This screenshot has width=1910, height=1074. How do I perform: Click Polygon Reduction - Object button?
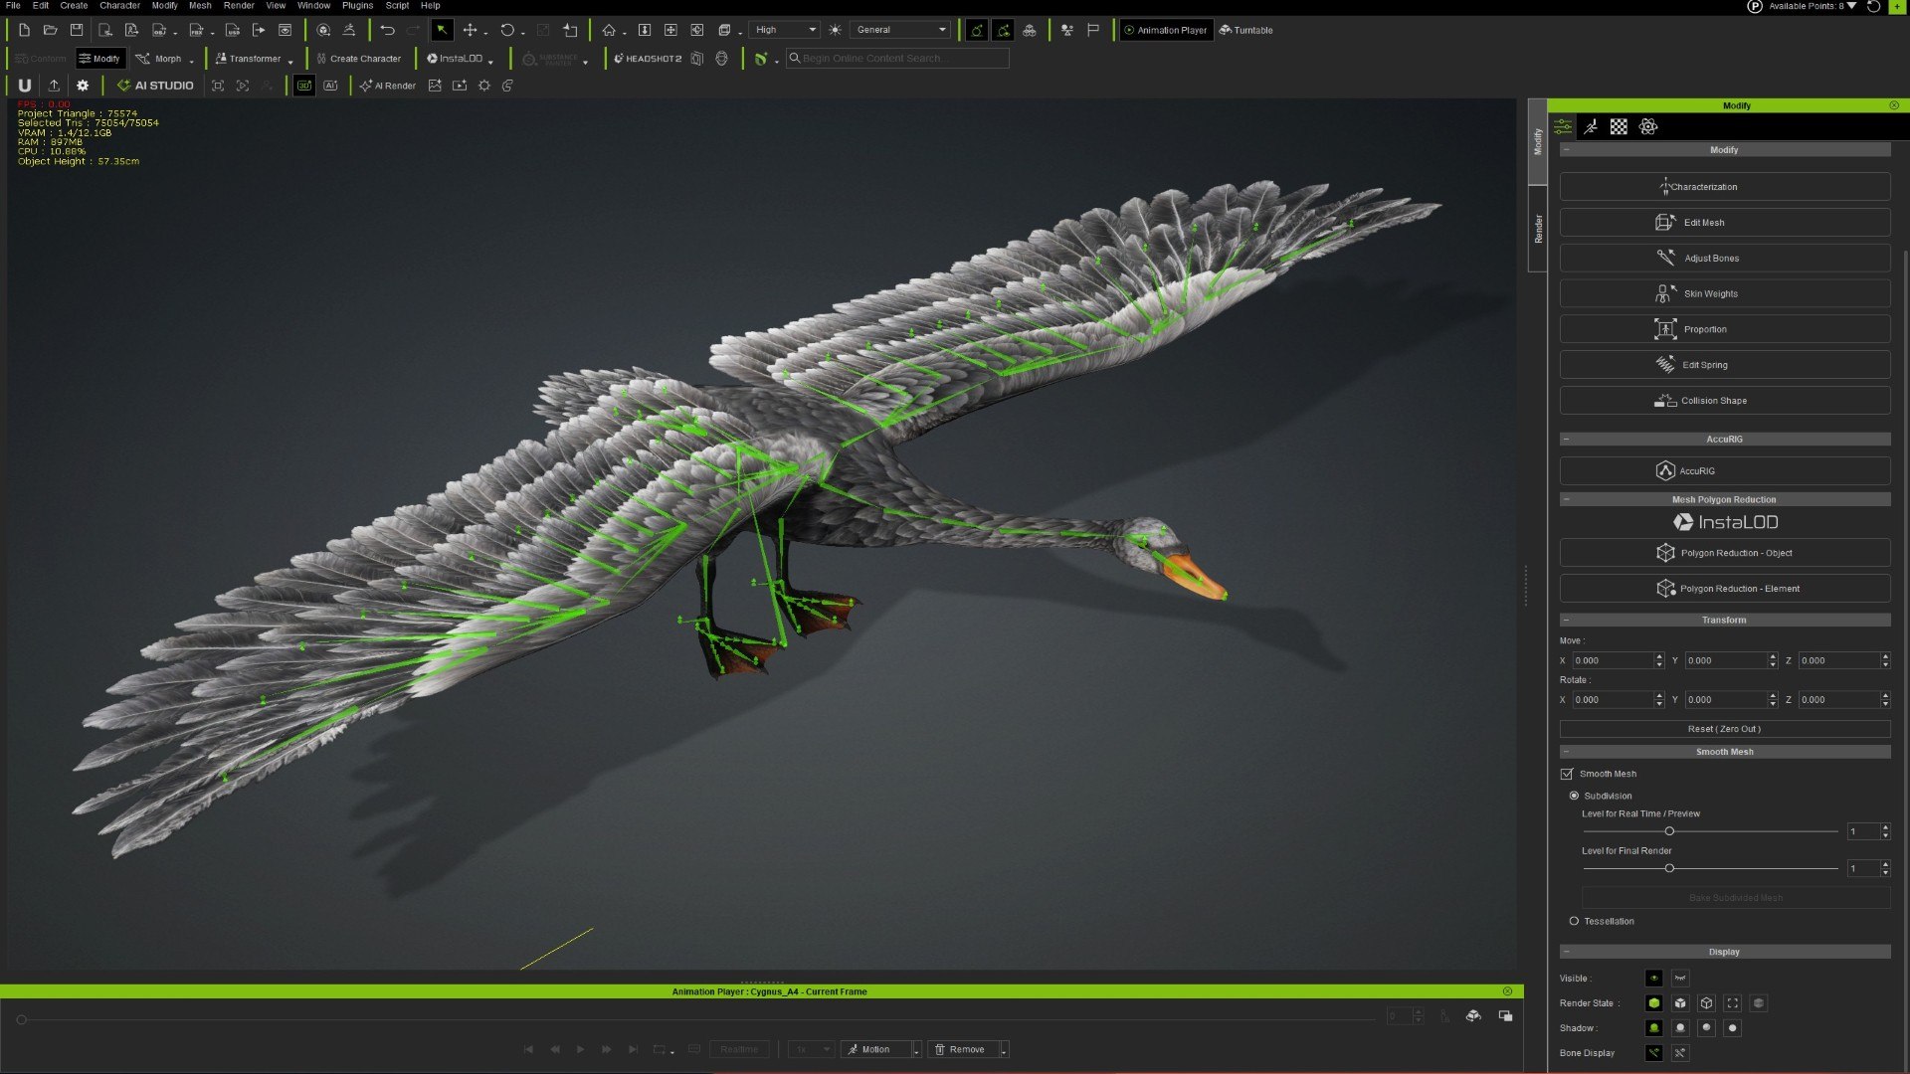(1724, 553)
